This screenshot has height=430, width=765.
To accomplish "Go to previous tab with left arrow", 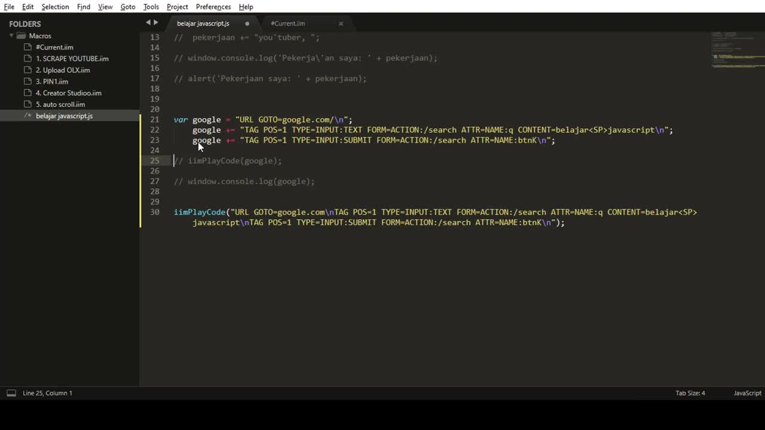I will (x=148, y=23).
